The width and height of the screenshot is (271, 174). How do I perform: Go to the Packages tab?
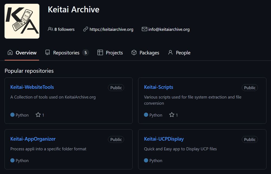[145, 53]
